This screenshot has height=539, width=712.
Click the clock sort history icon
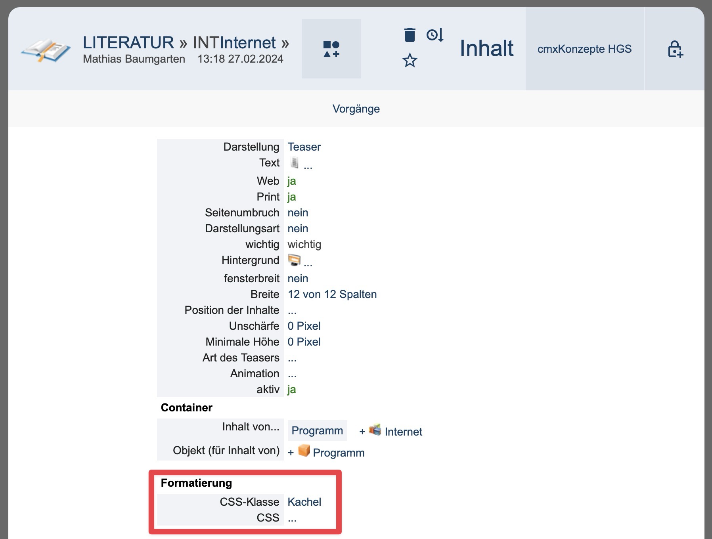[435, 35]
